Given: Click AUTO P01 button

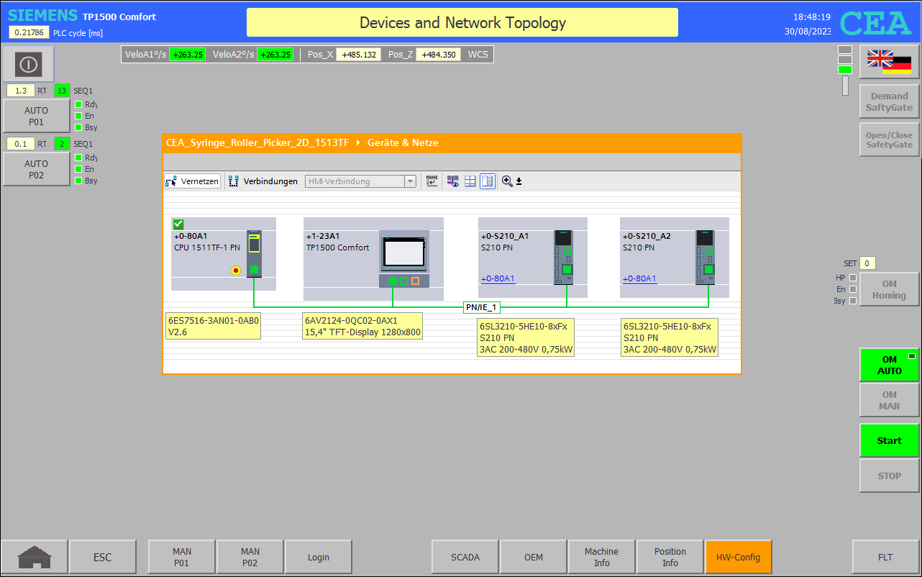Looking at the screenshot, I should [36, 116].
